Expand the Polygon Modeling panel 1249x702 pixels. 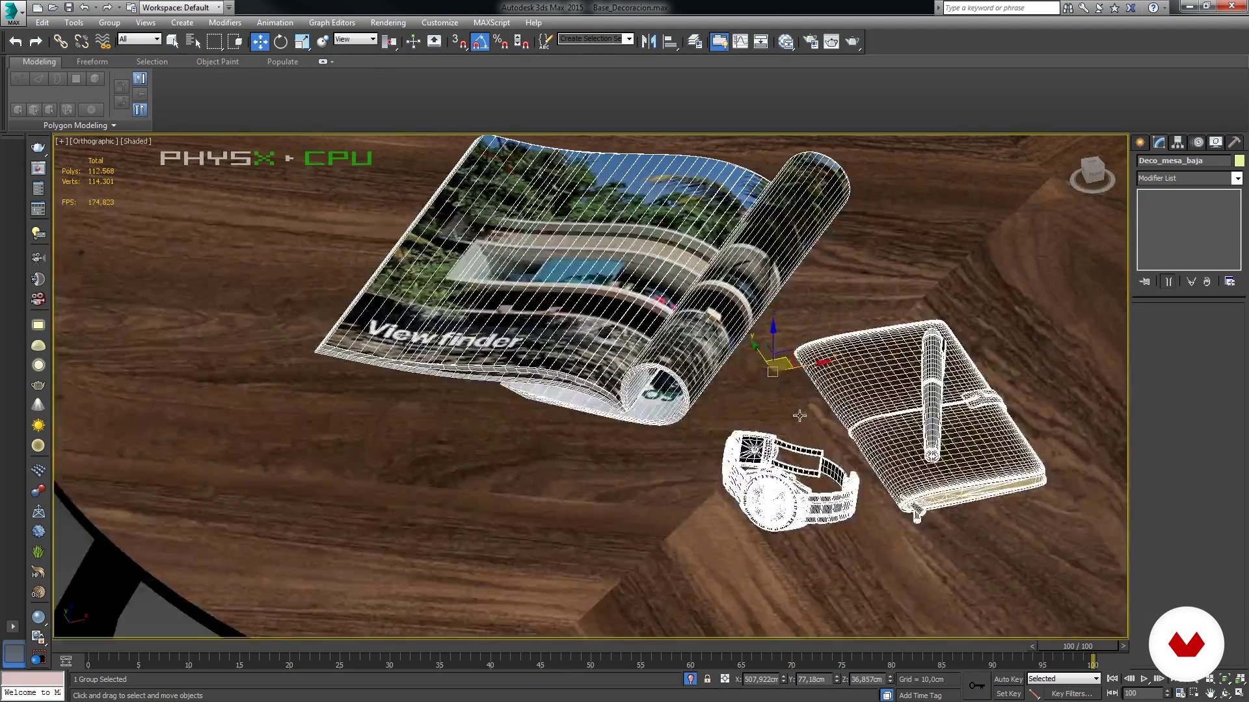click(79, 125)
